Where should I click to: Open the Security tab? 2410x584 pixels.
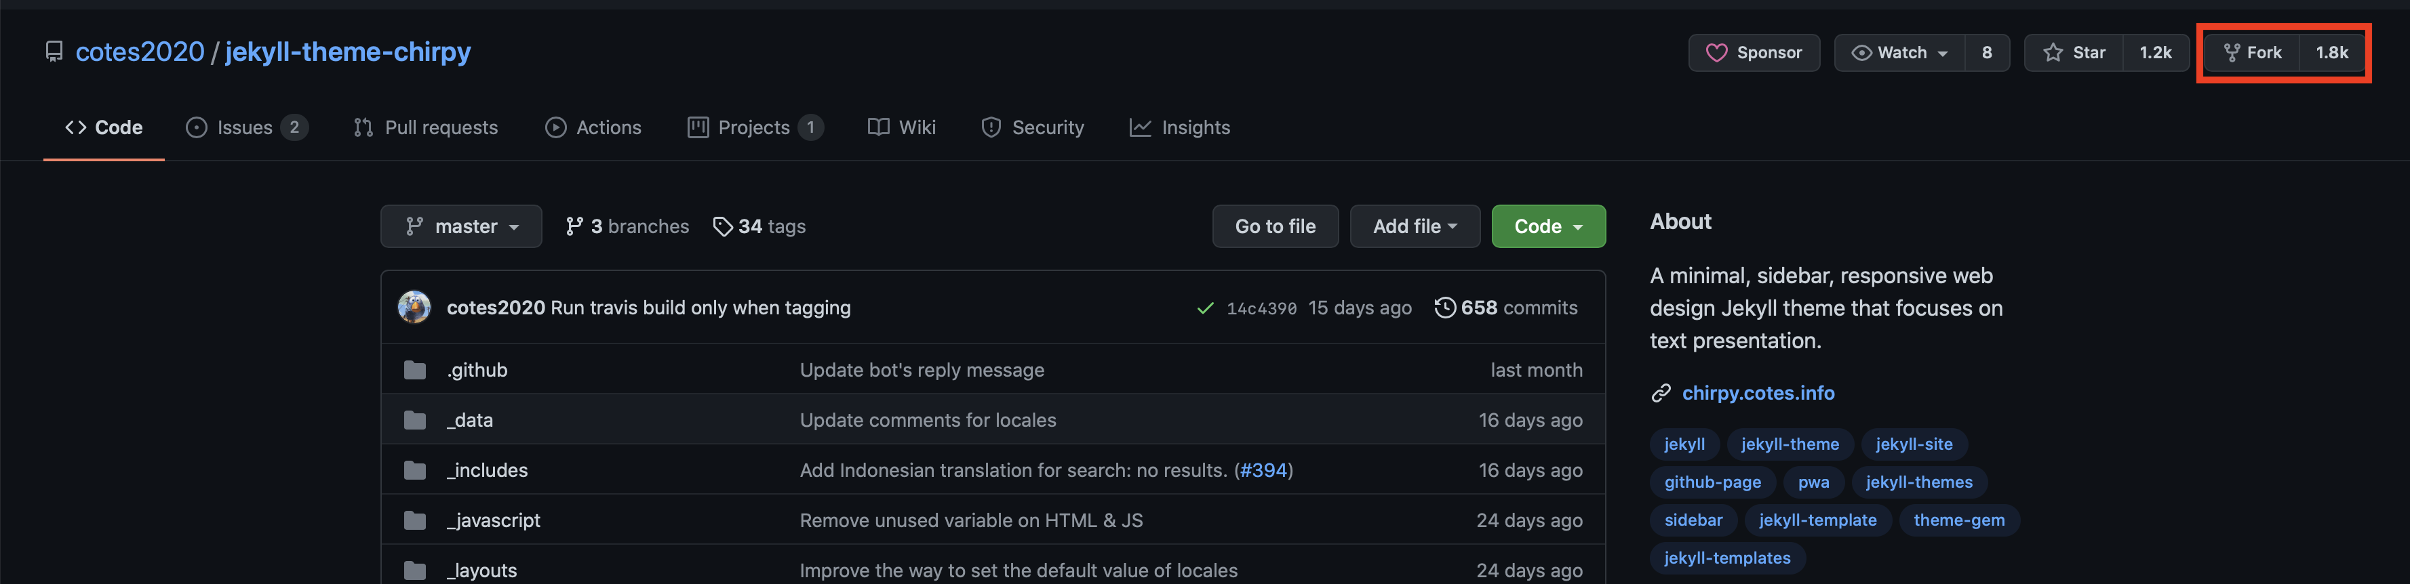(x=1032, y=127)
